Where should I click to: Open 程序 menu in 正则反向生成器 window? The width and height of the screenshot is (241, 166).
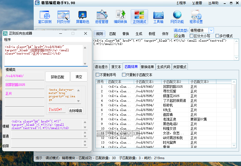pos(7,40)
